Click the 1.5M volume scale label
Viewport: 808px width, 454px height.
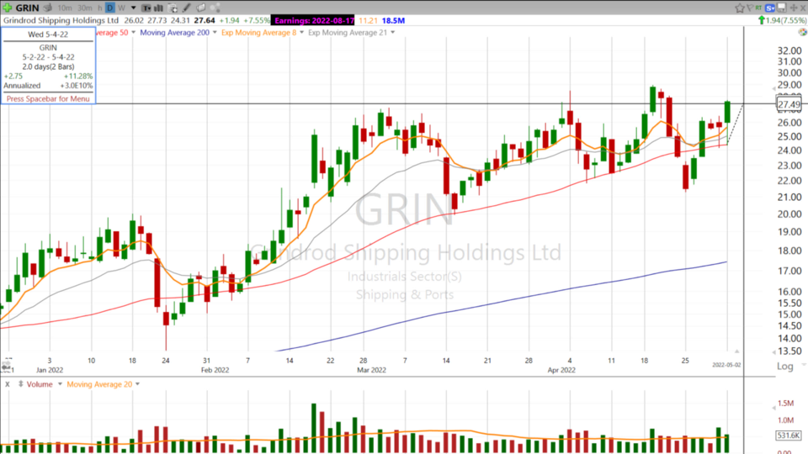(x=785, y=403)
